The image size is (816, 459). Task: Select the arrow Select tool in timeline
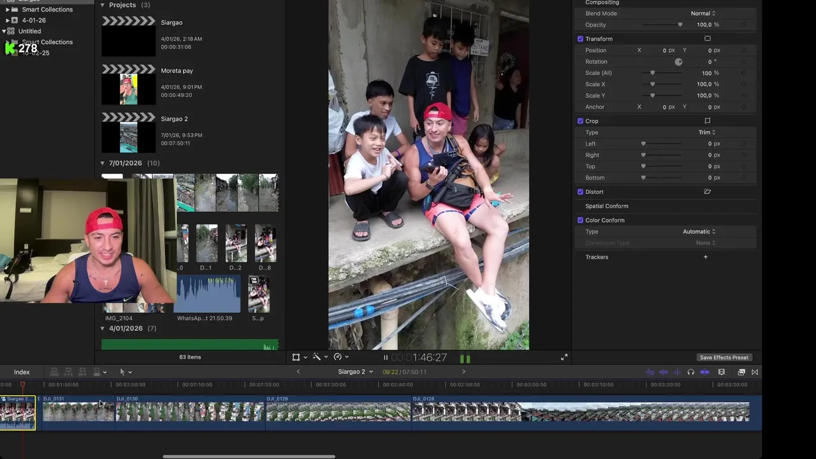(122, 372)
